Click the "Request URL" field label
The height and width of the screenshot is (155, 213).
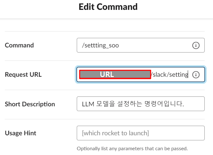[x=23, y=75]
